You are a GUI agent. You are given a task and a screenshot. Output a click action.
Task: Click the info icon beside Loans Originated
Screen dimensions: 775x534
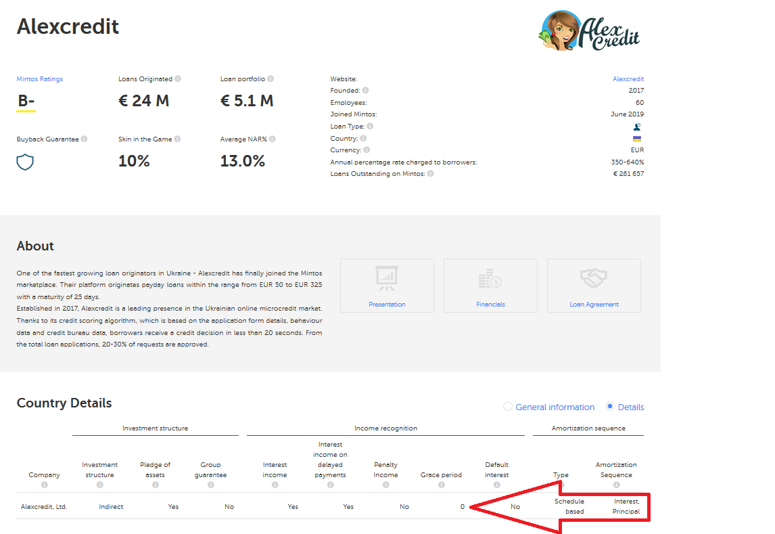point(178,79)
